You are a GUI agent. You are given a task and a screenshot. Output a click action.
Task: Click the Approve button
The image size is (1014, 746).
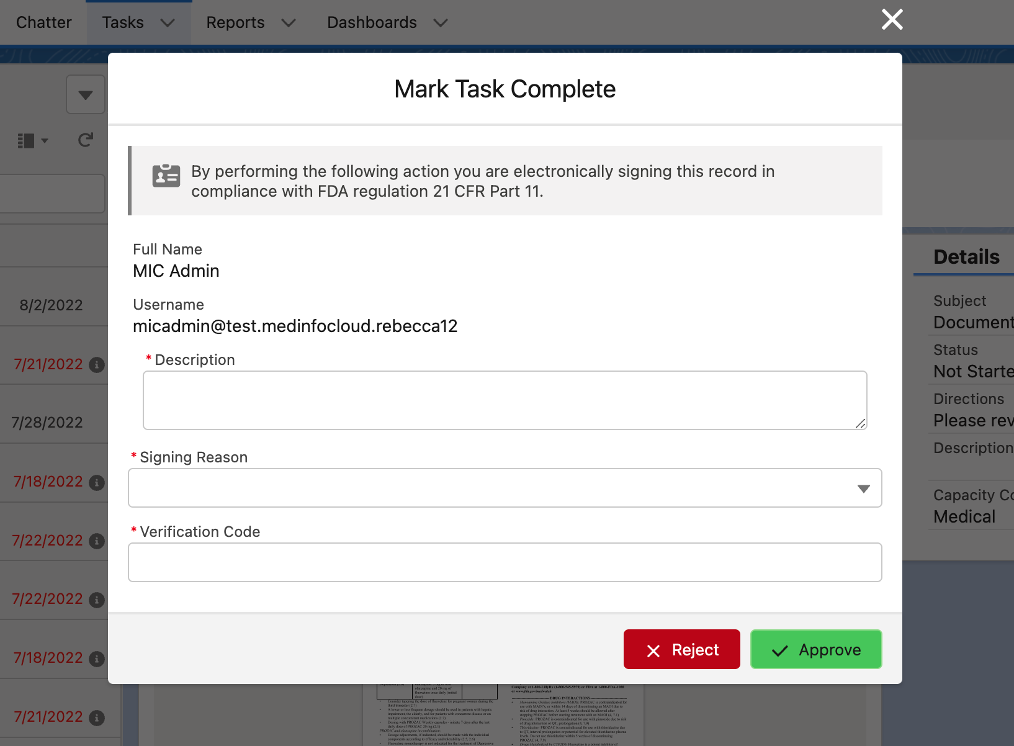tap(815, 649)
